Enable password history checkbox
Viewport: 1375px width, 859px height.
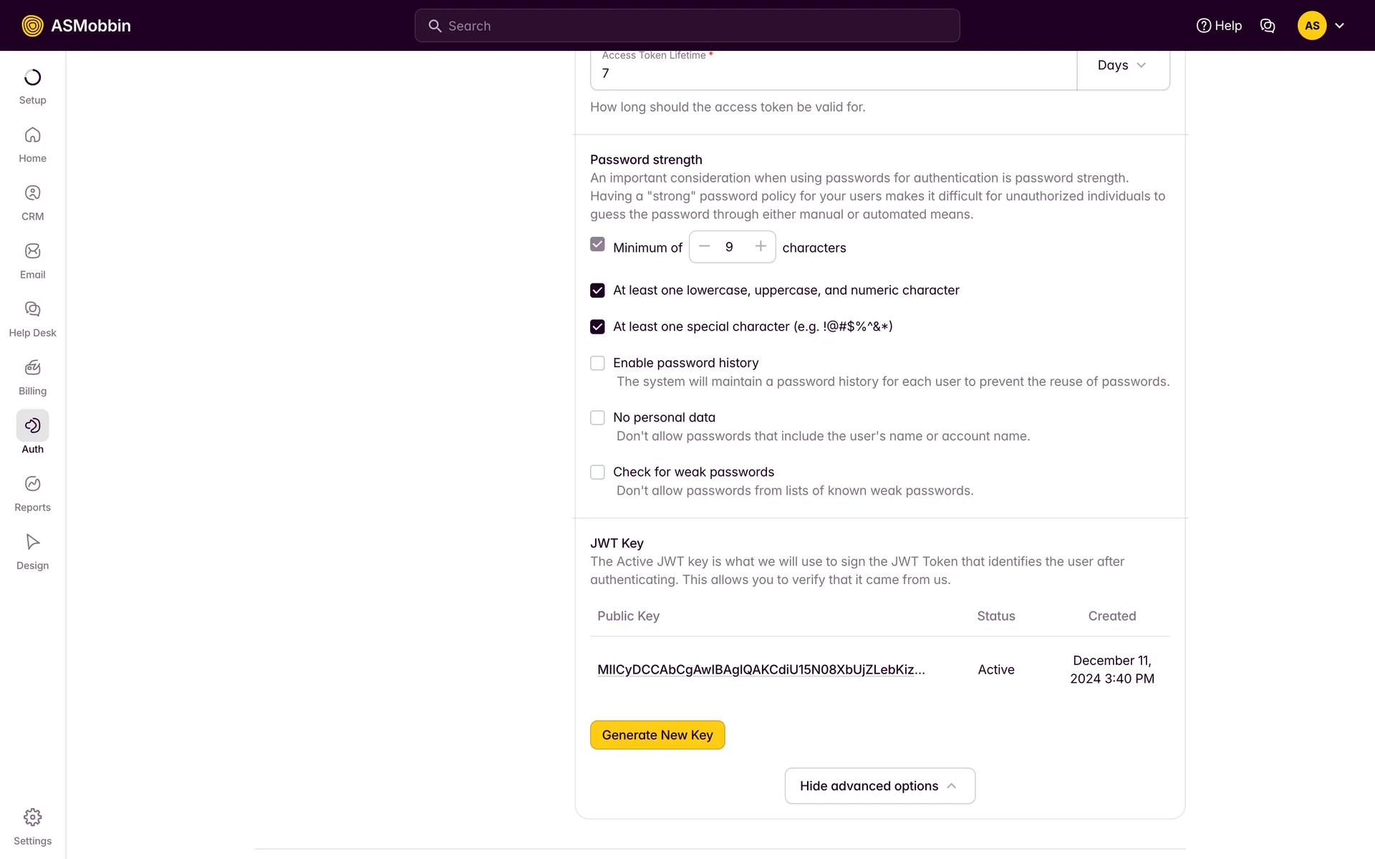click(x=597, y=363)
